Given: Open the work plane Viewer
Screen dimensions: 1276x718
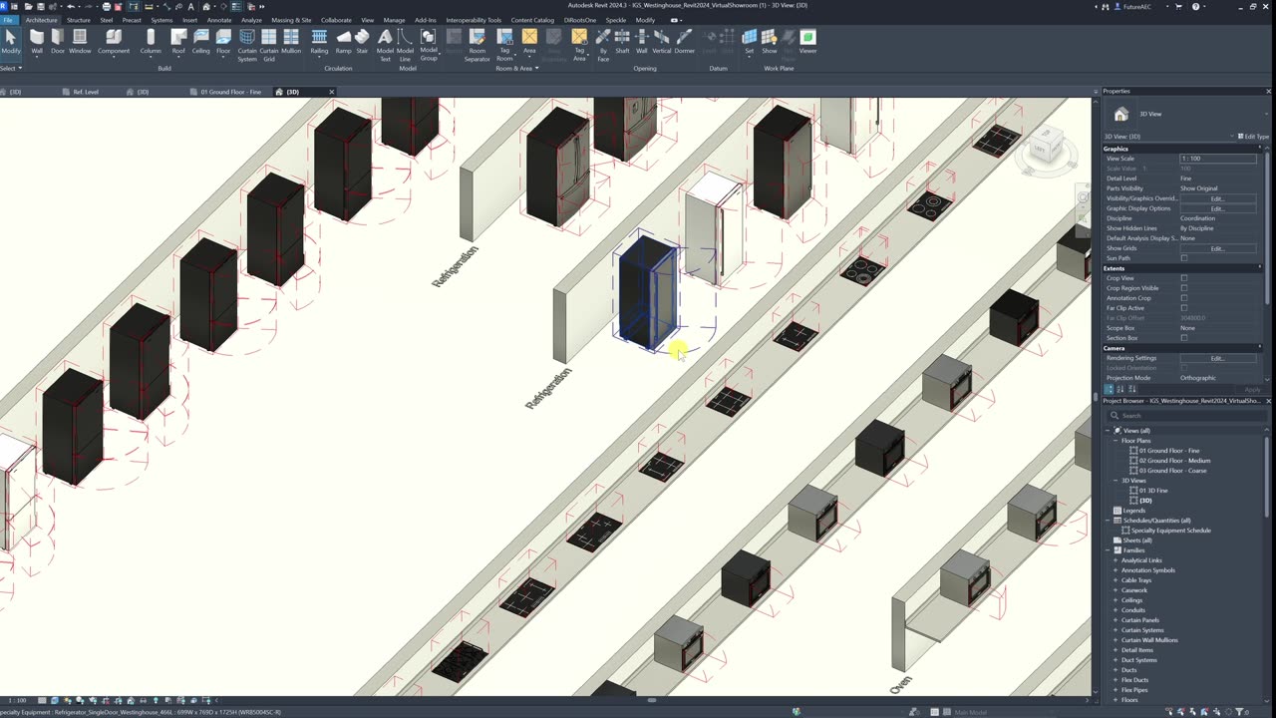Looking at the screenshot, I should coord(807,41).
